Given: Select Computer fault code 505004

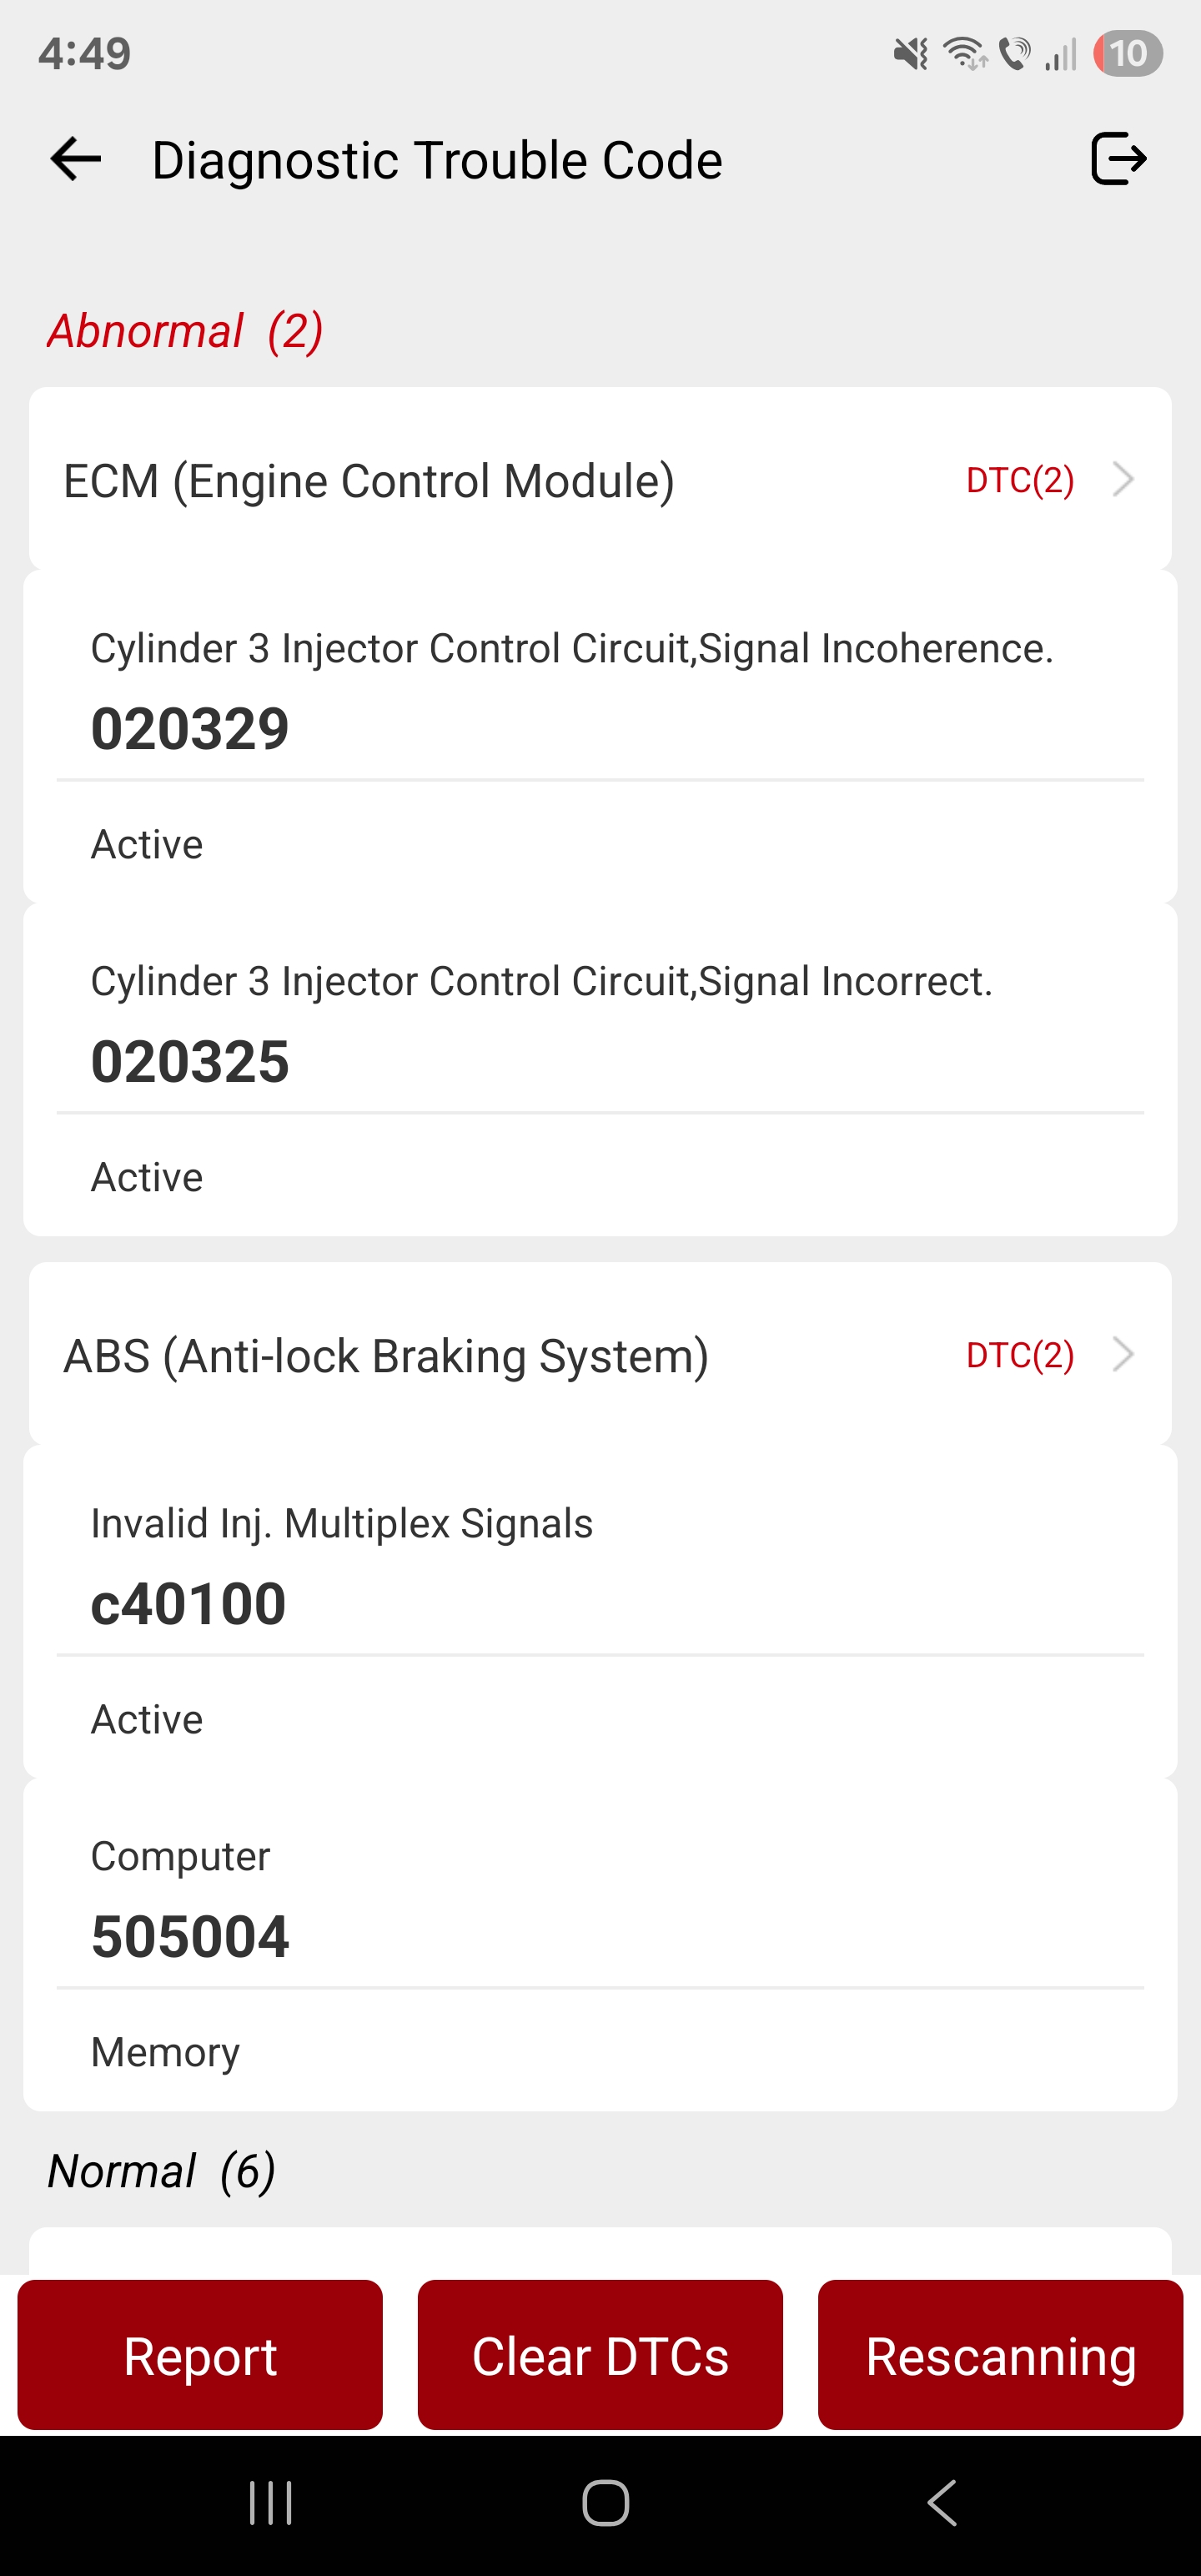Looking at the screenshot, I should tap(190, 1936).
